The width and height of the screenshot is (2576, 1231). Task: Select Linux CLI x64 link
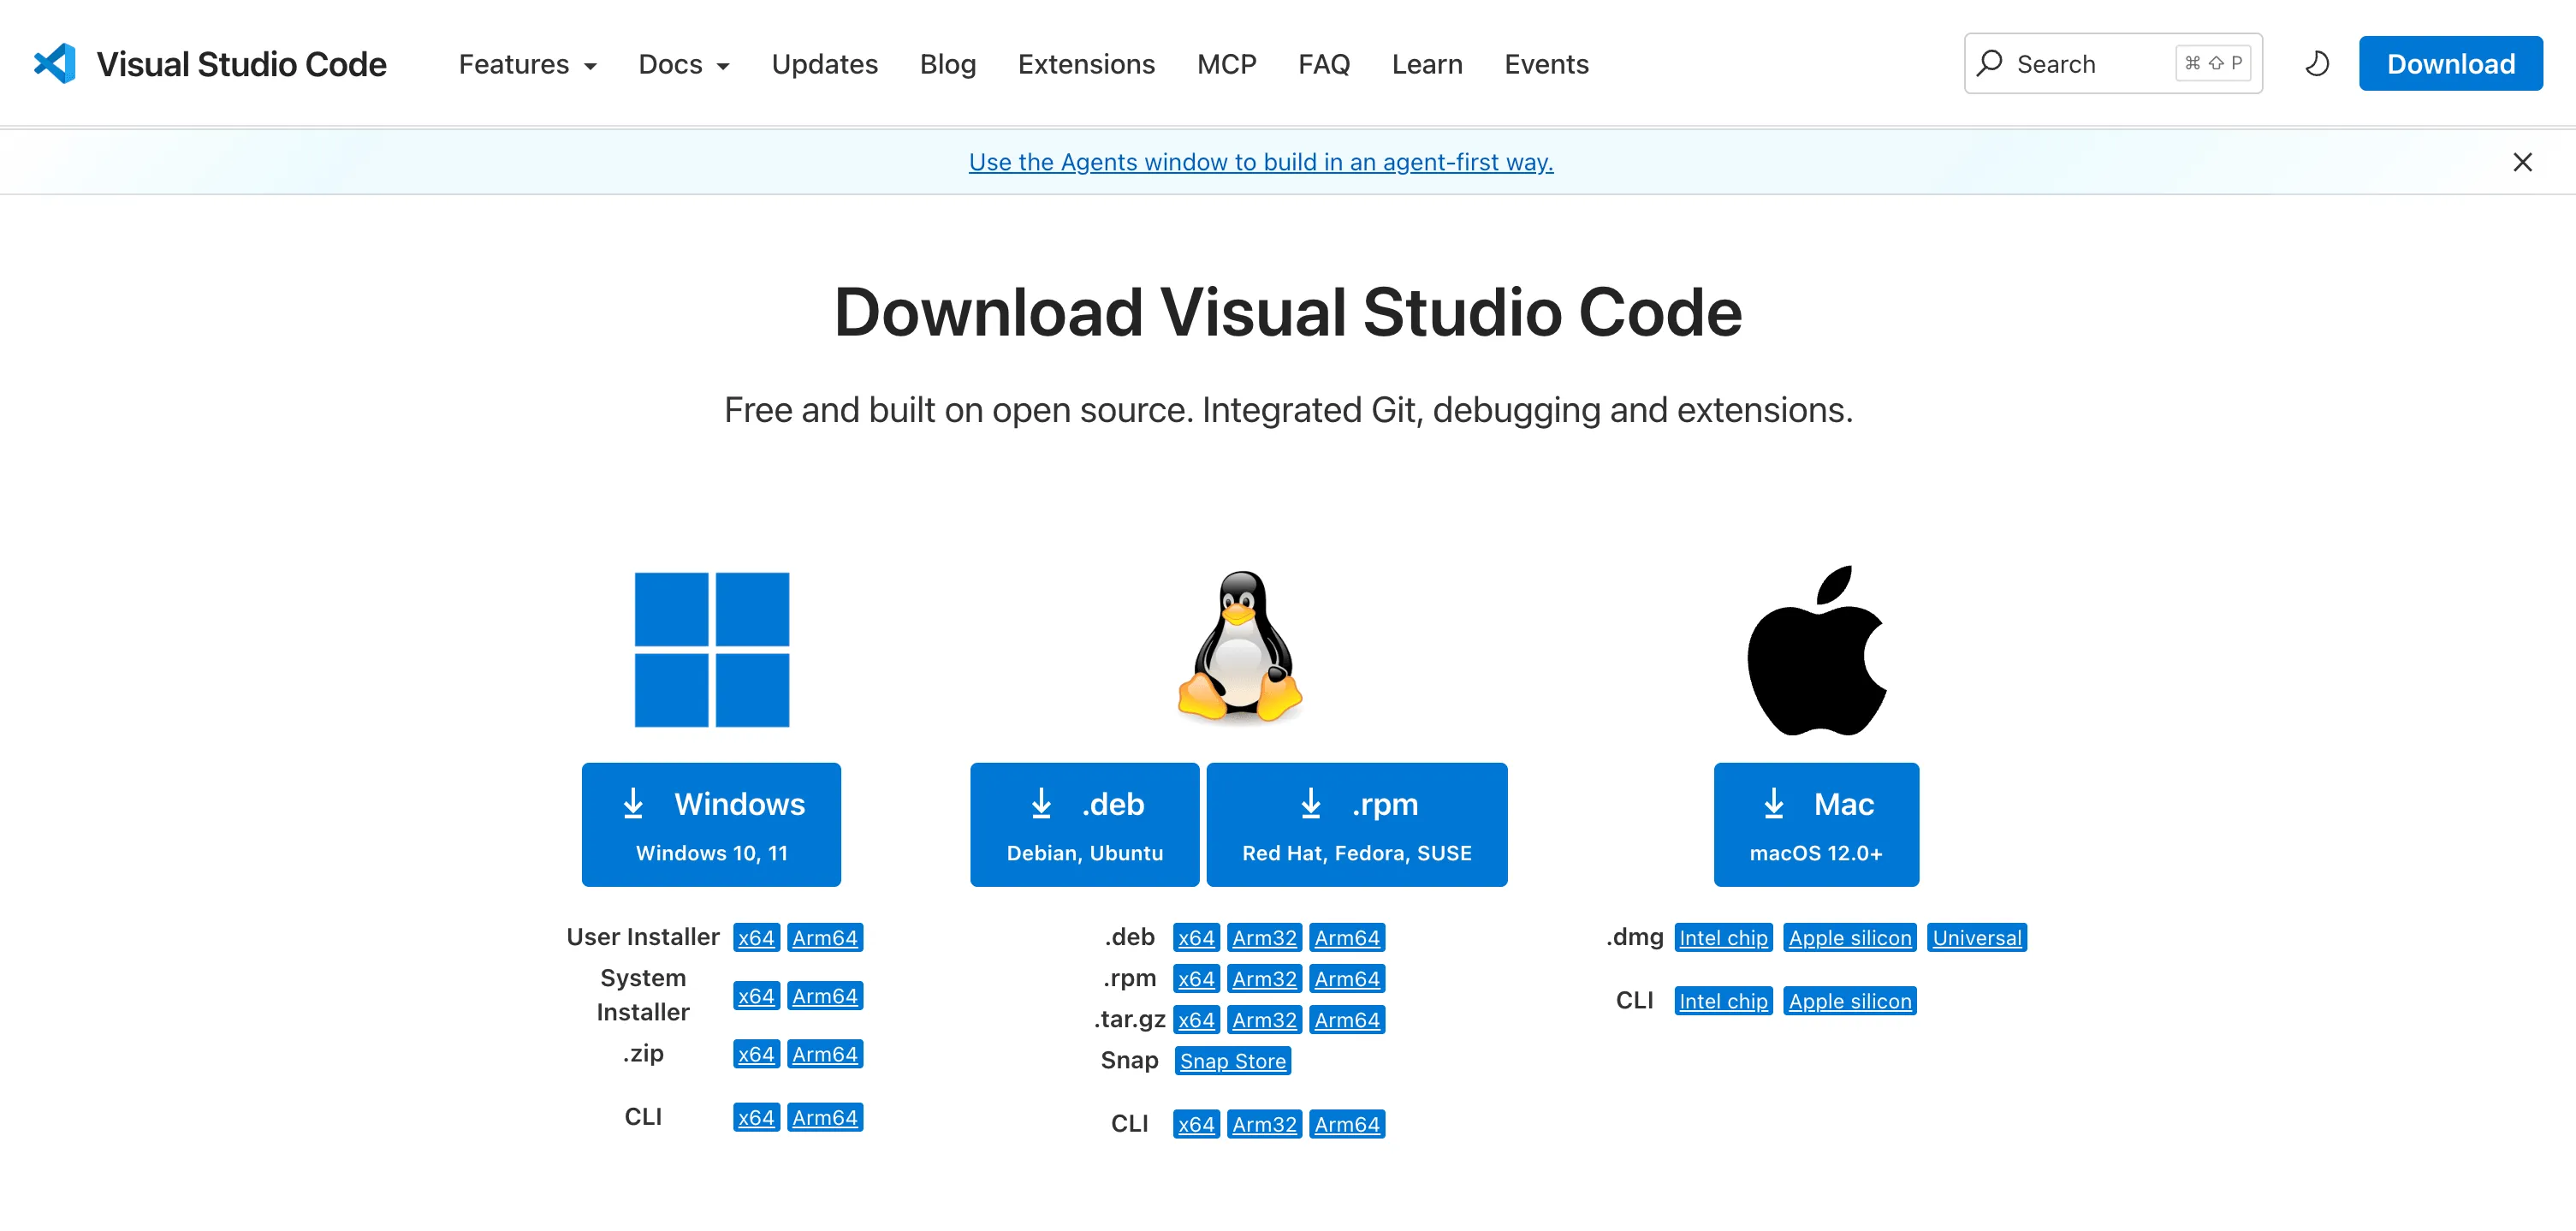click(x=1196, y=1124)
